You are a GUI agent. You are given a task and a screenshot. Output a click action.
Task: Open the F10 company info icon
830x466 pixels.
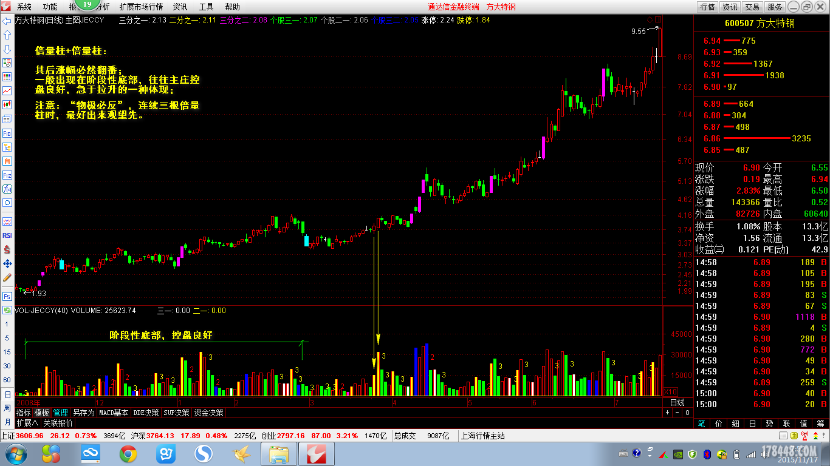coord(7,132)
